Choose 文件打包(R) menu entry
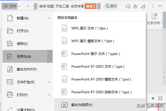Viewport: 166px width, 111px height. coord(27,82)
